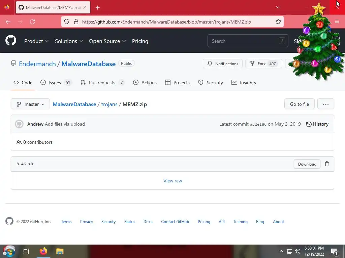The height and width of the screenshot is (258, 345).
Task: Open the list all tabs chevron
Action: [x=278, y=7]
